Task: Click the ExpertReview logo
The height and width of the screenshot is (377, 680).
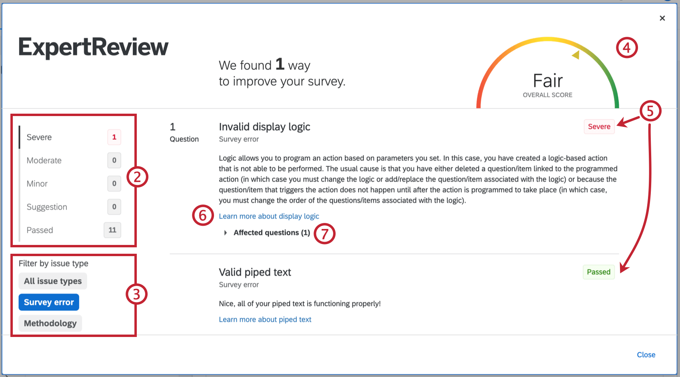Action: (93, 47)
